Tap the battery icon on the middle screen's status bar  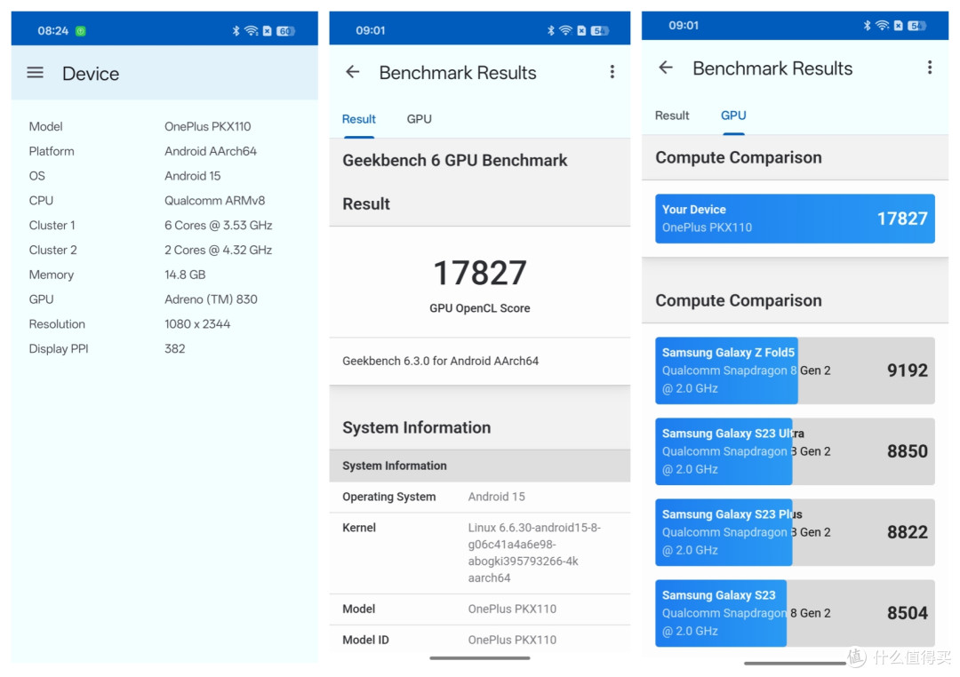coord(599,30)
